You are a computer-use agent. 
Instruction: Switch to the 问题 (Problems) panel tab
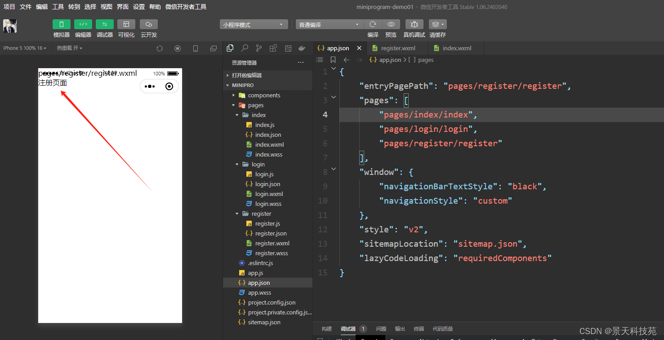[381, 329]
